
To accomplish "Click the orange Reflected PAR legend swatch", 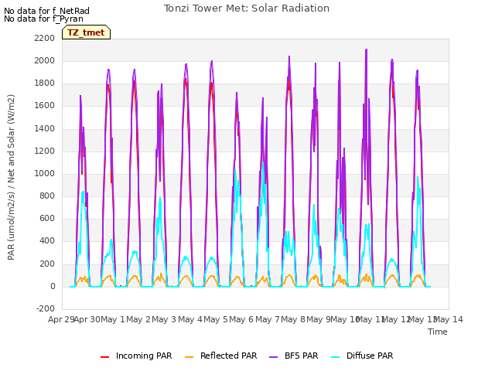I will tap(189, 357).
